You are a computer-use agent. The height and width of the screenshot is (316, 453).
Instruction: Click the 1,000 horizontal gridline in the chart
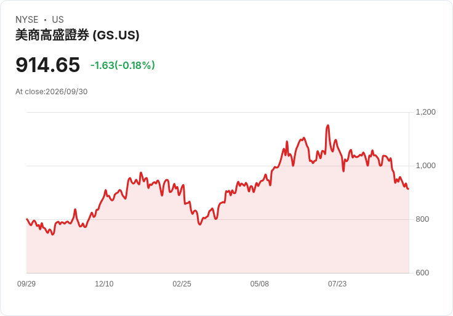click(x=218, y=166)
